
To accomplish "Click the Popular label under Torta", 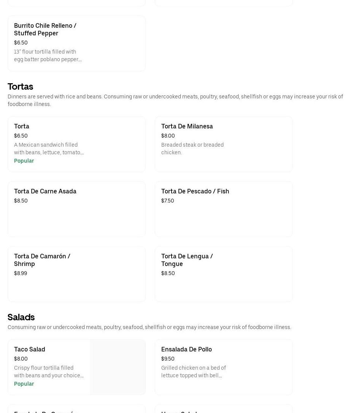I will (x=24, y=161).
